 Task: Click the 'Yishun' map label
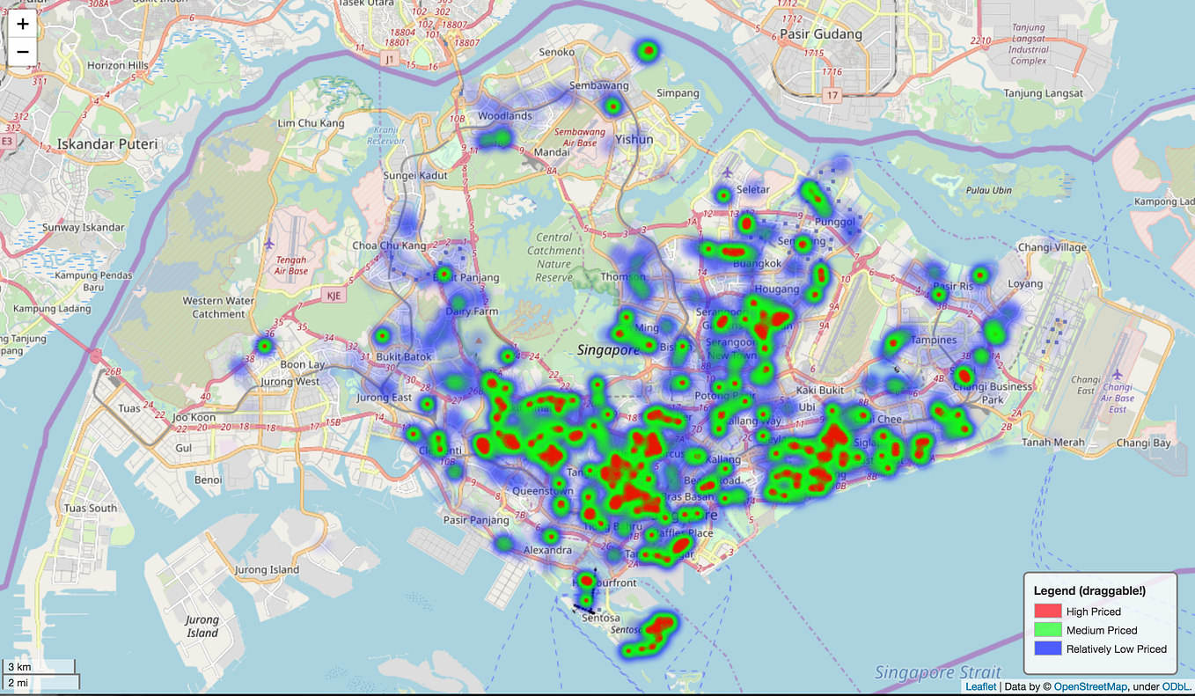coord(634,139)
